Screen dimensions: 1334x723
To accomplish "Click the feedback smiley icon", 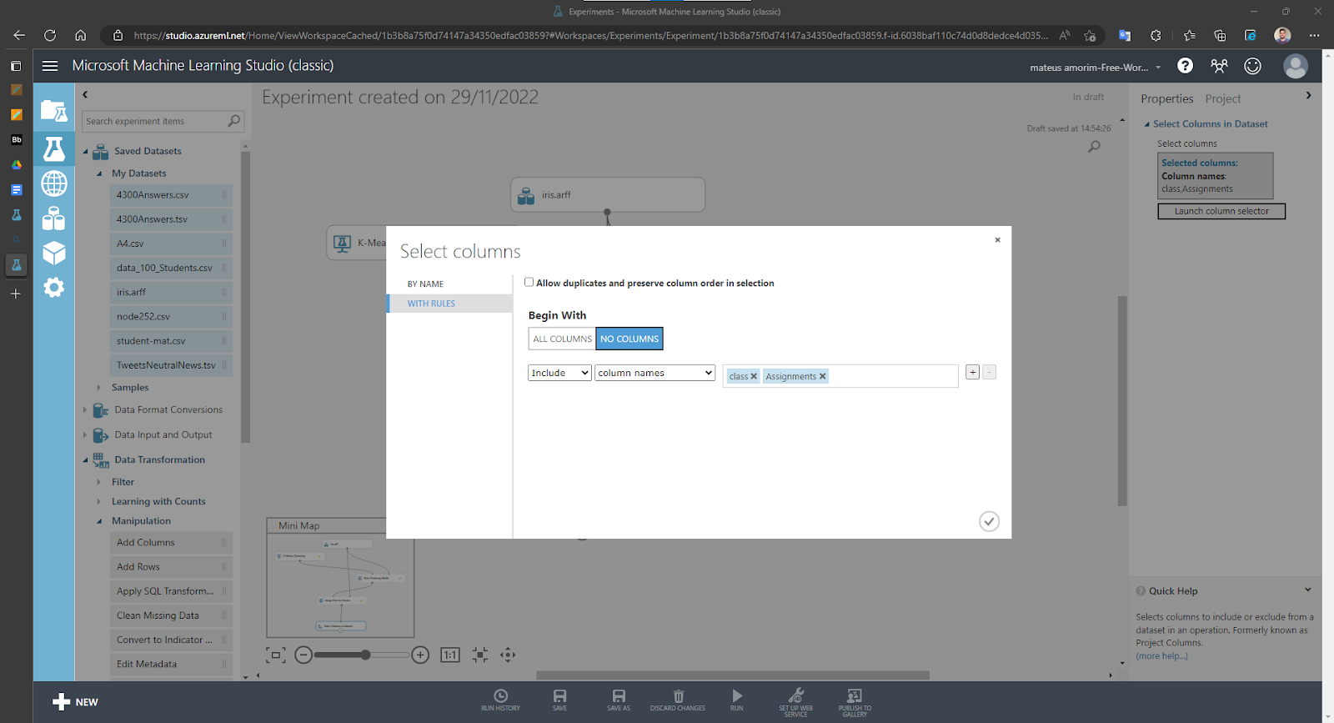I will (x=1252, y=66).
